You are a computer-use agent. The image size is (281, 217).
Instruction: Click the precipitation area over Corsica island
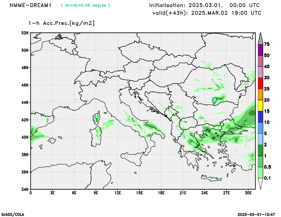click(97, 118)
